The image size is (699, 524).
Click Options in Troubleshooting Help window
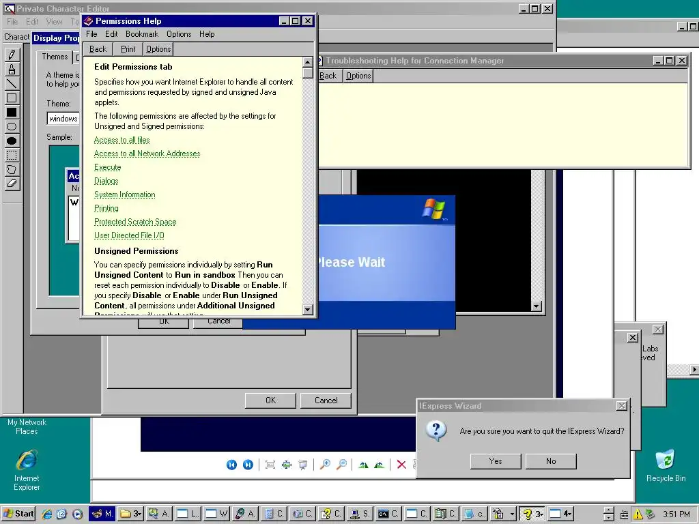(358, 76)
